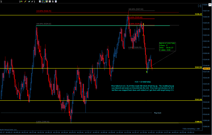Select the yellow pencil drawing tools icon
The height and width of the screenshot is (135, 212).
tap(25, 1)
